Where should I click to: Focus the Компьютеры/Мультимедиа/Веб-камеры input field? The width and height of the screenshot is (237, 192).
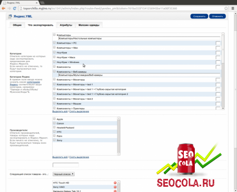140,75
